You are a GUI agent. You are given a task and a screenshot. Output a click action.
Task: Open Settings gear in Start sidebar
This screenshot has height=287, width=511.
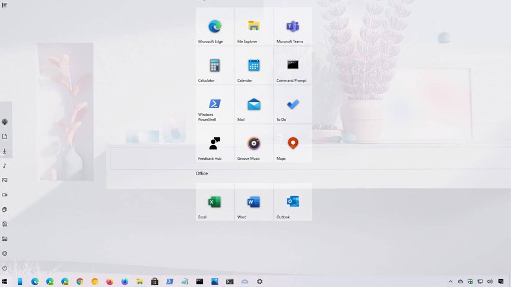[5, 253]
